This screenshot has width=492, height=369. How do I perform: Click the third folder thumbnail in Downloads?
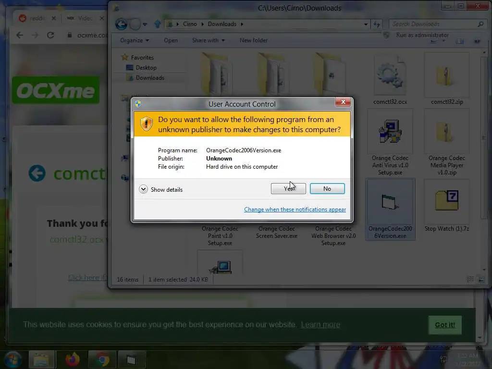(330, 74)
